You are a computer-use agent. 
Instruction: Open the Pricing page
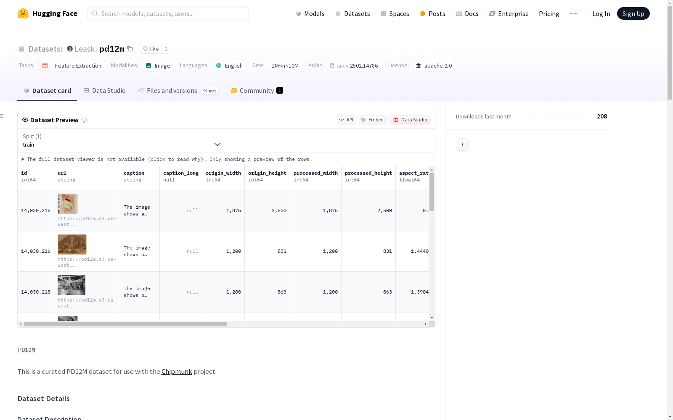549,13
